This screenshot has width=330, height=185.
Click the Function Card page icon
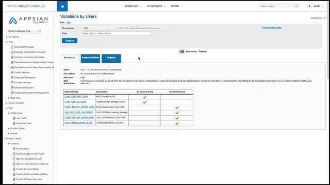tap(14, 149)
